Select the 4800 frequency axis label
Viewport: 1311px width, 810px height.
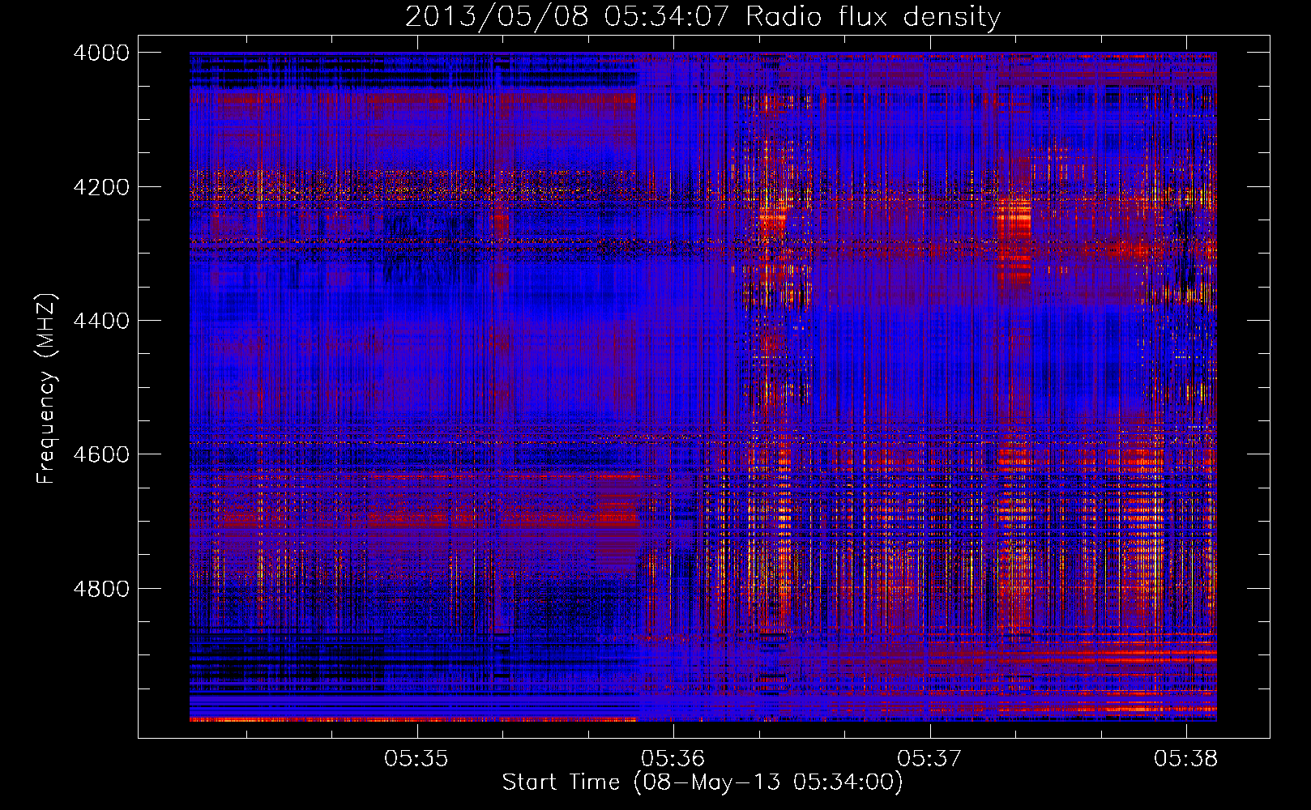coord(101,589)
